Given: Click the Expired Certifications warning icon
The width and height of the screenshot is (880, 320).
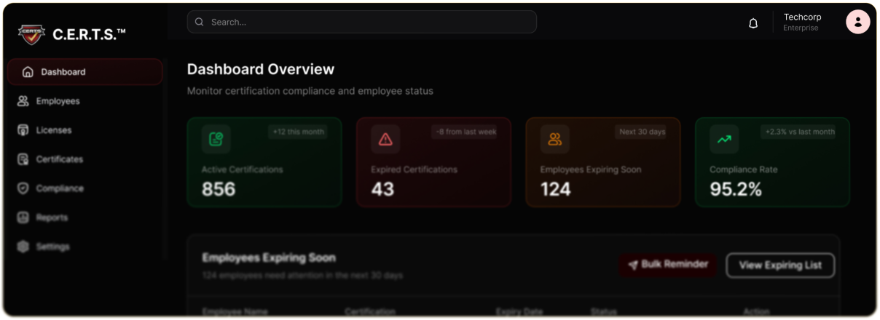Looking at the screenshot, I should [x=385, y=139].
